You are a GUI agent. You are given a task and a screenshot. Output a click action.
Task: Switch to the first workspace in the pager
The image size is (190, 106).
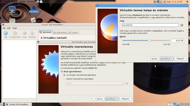click(170, 104)
